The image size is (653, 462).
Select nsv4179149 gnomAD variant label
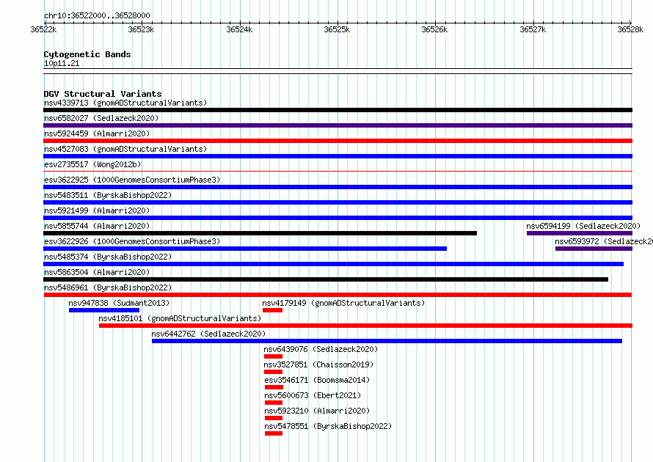pyautogui.click(x=343, y=303)
